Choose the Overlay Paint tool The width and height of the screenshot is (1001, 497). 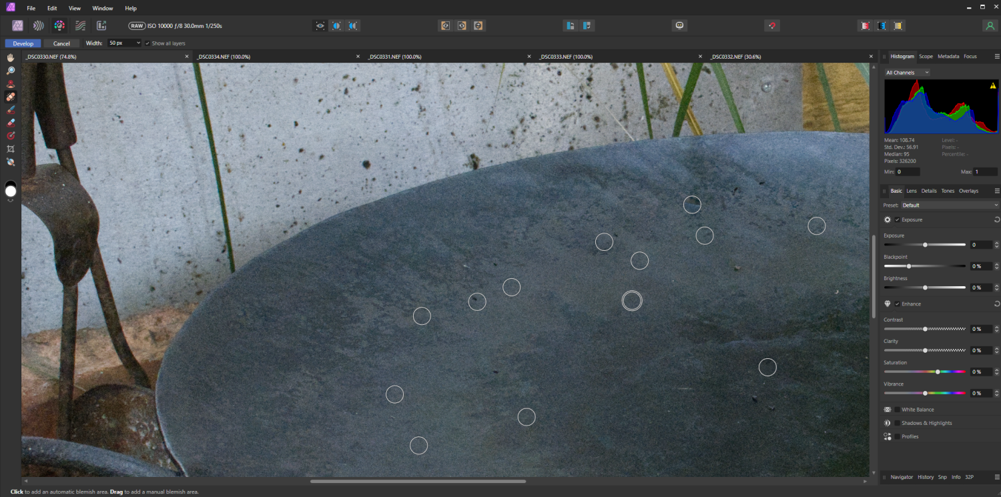click(x=11, y=109)
